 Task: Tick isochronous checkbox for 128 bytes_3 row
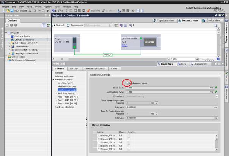(129, 143)
